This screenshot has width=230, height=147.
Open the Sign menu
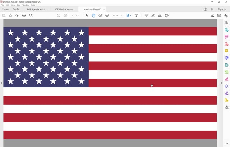(x=18, y=5)
